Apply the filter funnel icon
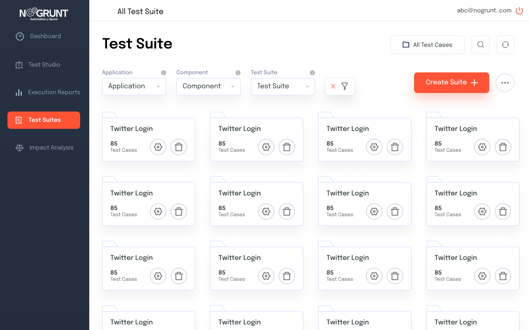Image resolution: width=529 pixels, height=330 pixels. click(x=345, y=86)
